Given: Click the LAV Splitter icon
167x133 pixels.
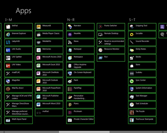Looking at the screenshot, I should (8, 58).
